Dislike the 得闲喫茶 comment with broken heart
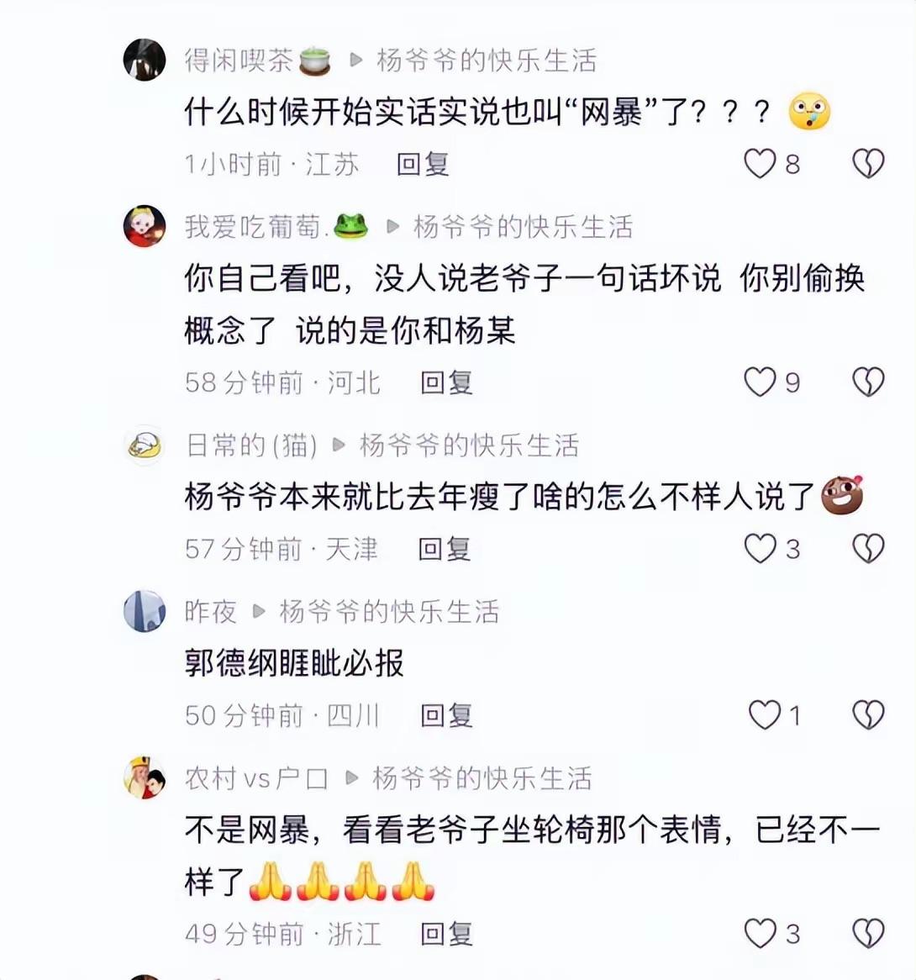This screenshot has width=916, height=980. (x=868, y=164)
